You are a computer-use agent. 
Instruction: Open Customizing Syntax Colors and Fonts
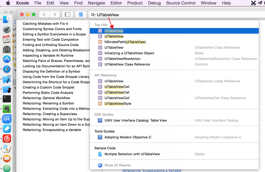pyautogui.click(x=52, y=29)
